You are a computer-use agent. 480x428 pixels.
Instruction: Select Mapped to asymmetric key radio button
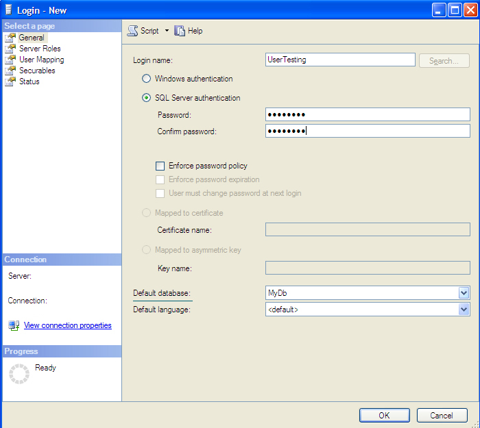(146, 250)
